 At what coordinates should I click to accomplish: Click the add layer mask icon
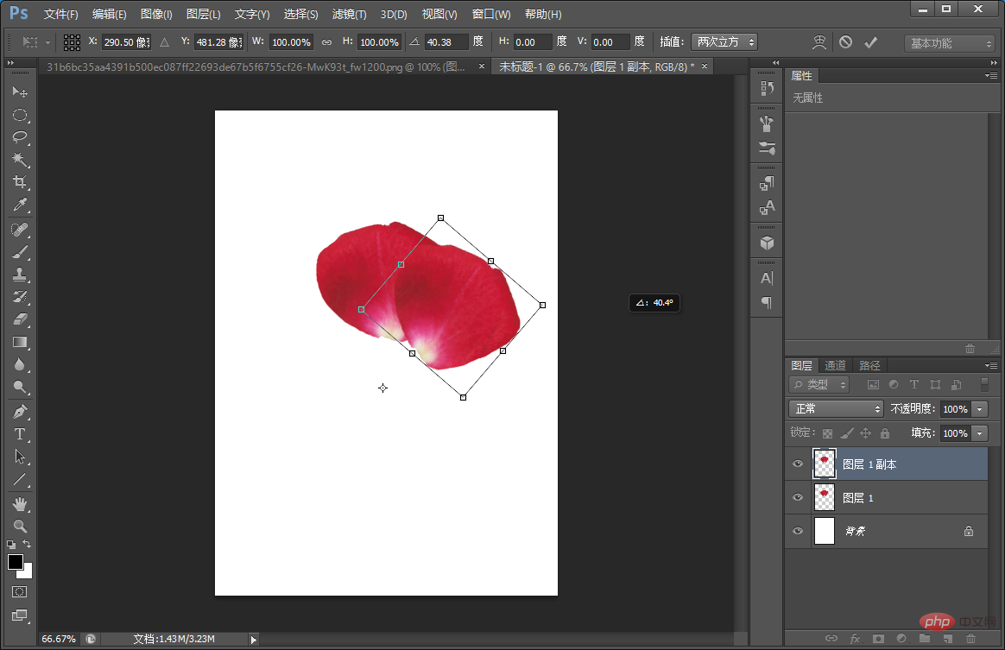[878, 639]
